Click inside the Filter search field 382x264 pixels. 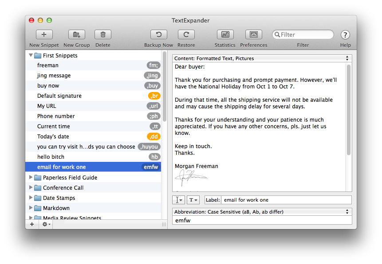pos(303,35)
